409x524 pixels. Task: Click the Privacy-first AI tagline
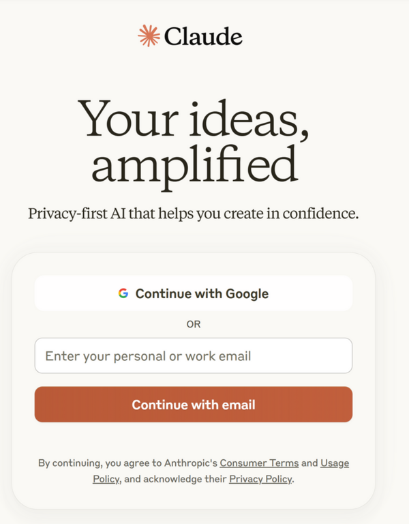point(194,213)
